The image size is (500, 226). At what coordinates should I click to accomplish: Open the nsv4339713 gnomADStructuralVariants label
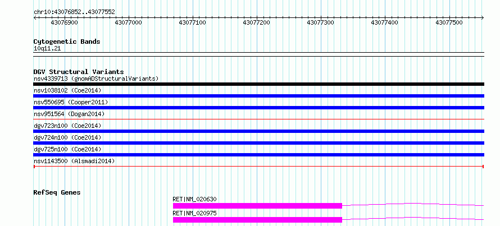(96, 79)
